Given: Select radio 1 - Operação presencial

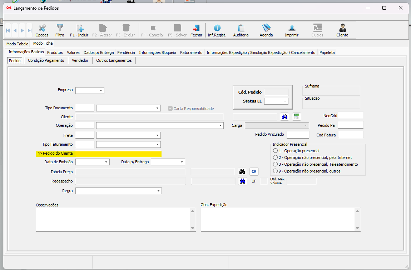Looking at the screenshot, I should point(275,151).
